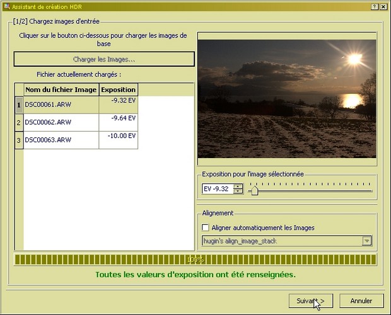The image size is (391, 315).
Task: Sort by Nom du fichier Image column
Action: 61,89
